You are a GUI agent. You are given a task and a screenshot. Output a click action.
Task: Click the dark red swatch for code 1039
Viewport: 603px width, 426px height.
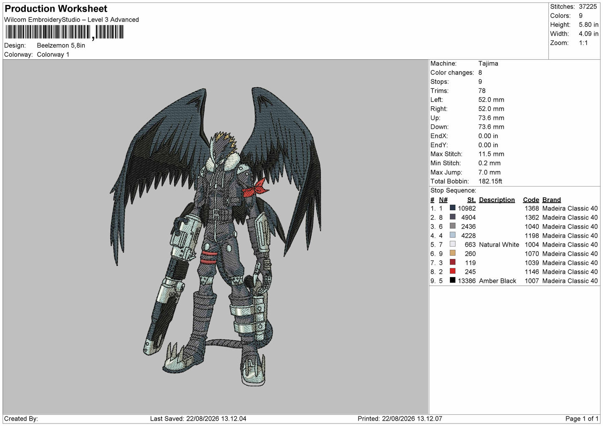pyautogui.click(x=452, y=262)
